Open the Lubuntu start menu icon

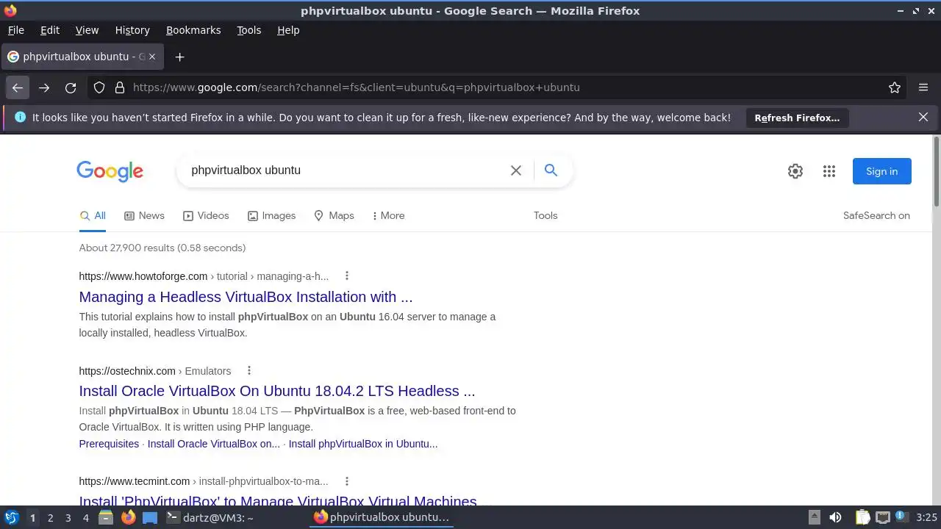pos(12,517)
